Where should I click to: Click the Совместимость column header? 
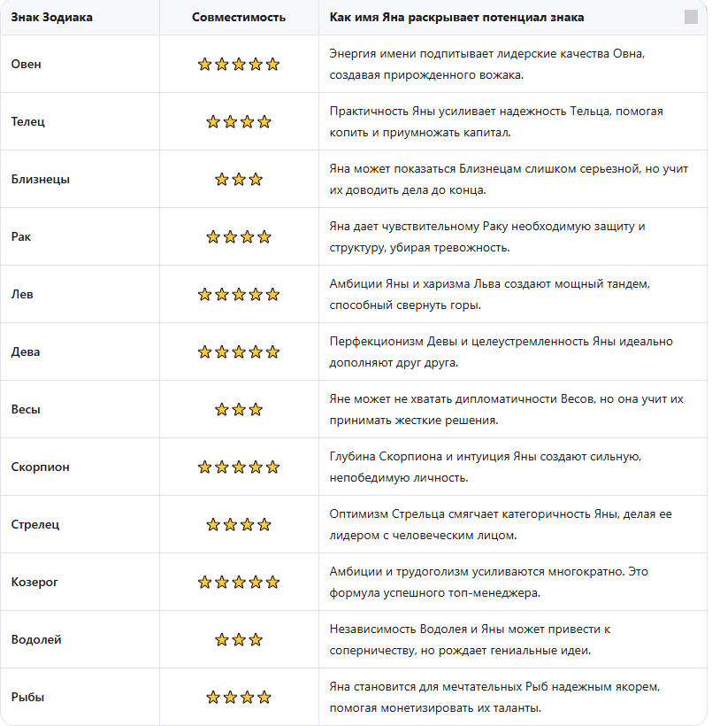pos(239,17)
